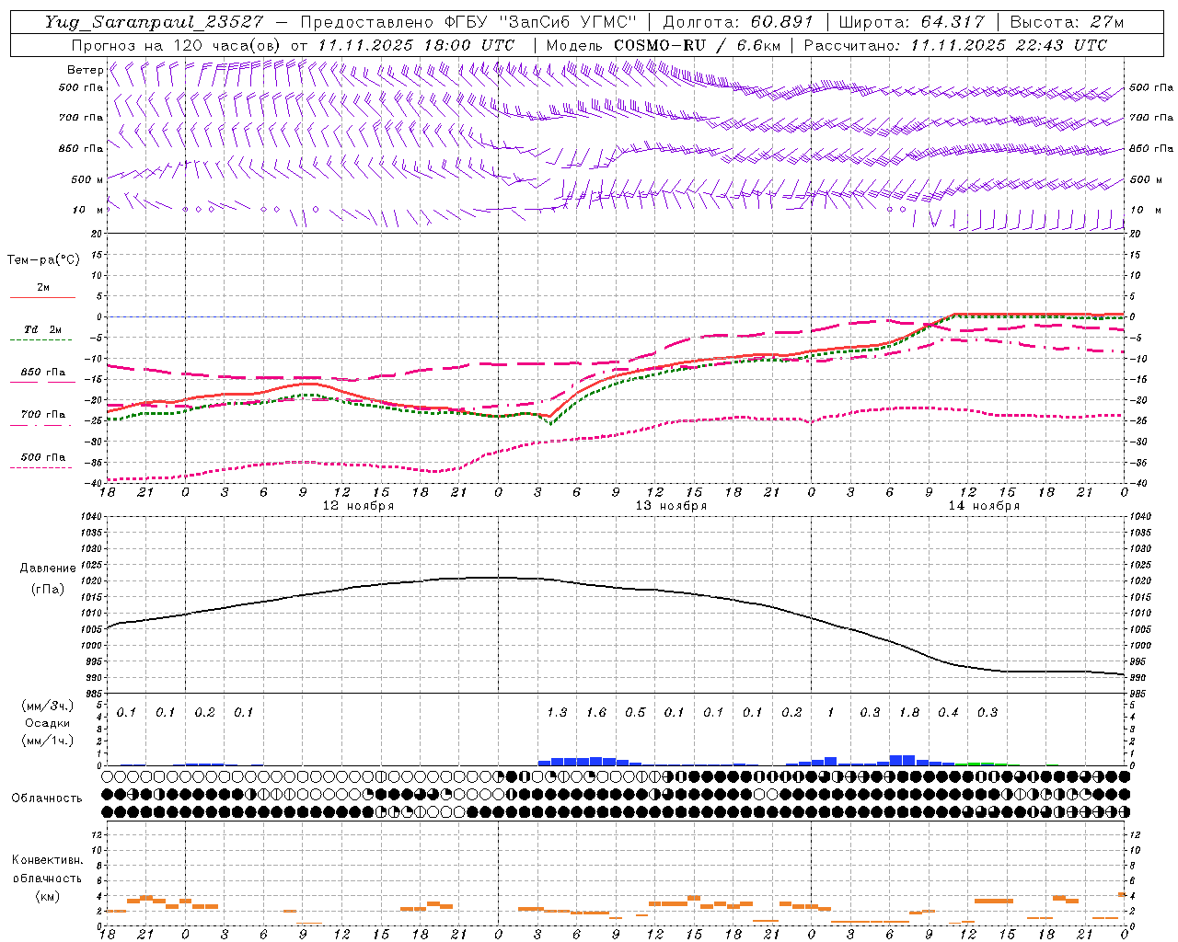Click the Конвективн. panel label

pos(47,860)
